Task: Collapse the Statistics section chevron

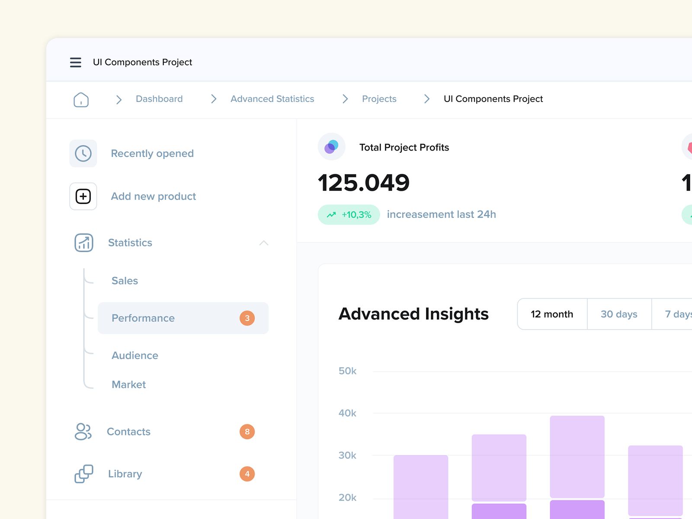Action: [264, 243]
